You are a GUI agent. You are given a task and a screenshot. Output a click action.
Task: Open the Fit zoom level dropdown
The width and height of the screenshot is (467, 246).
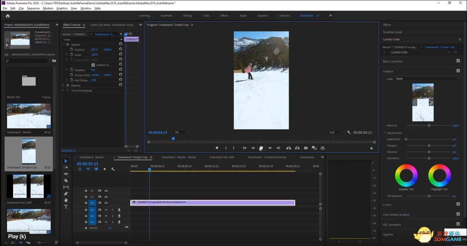(x=182, y=132)
